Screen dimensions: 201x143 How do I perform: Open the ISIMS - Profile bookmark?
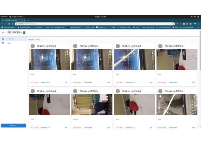pos(89,27)
